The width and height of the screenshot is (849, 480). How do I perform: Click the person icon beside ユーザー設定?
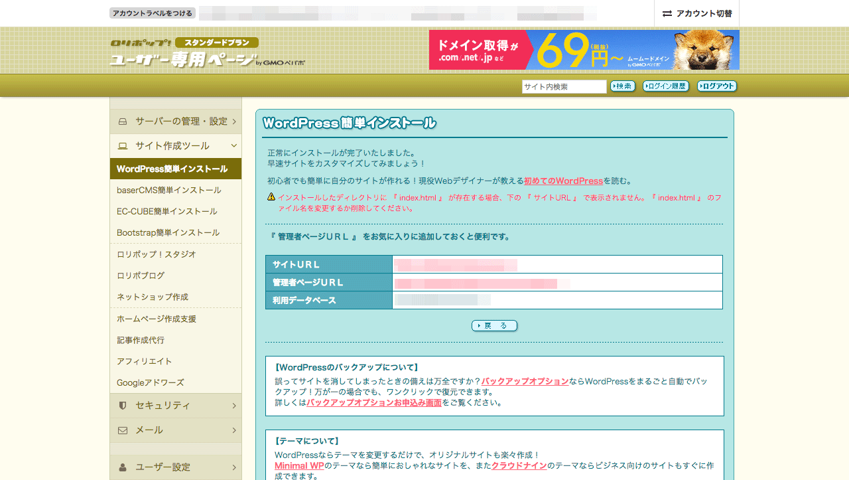pos(123,467)
